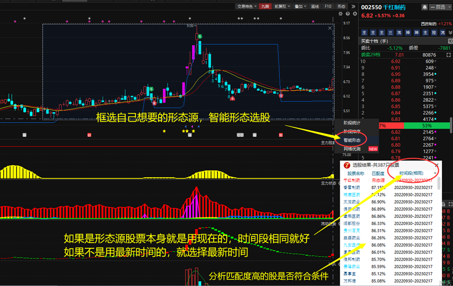The height and width of the screenshot is (286, 453).
Task: Open the chart help question-mark icon
Action: coord(348,14)
